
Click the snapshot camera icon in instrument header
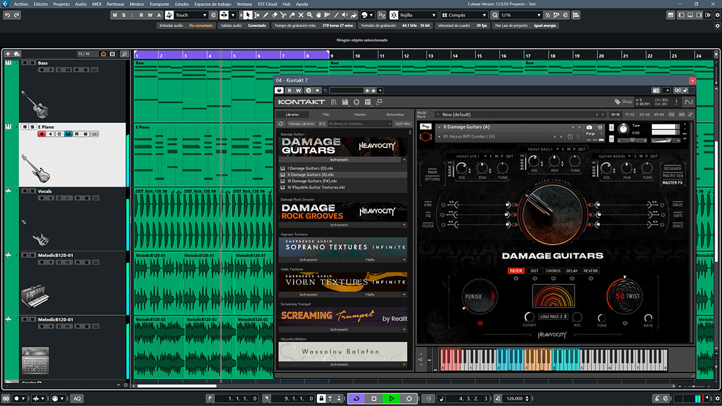(588, 128)
